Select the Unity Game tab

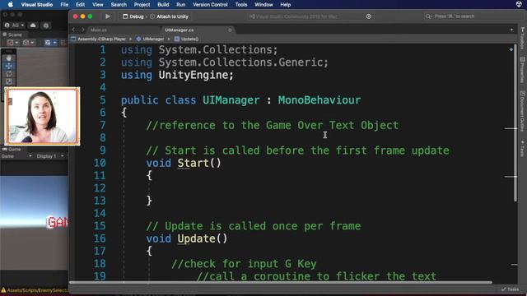coord(12,149)
